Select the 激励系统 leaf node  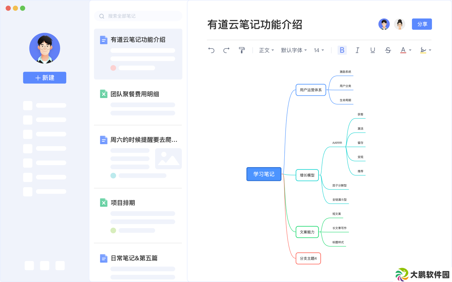(x=345, y=72)
